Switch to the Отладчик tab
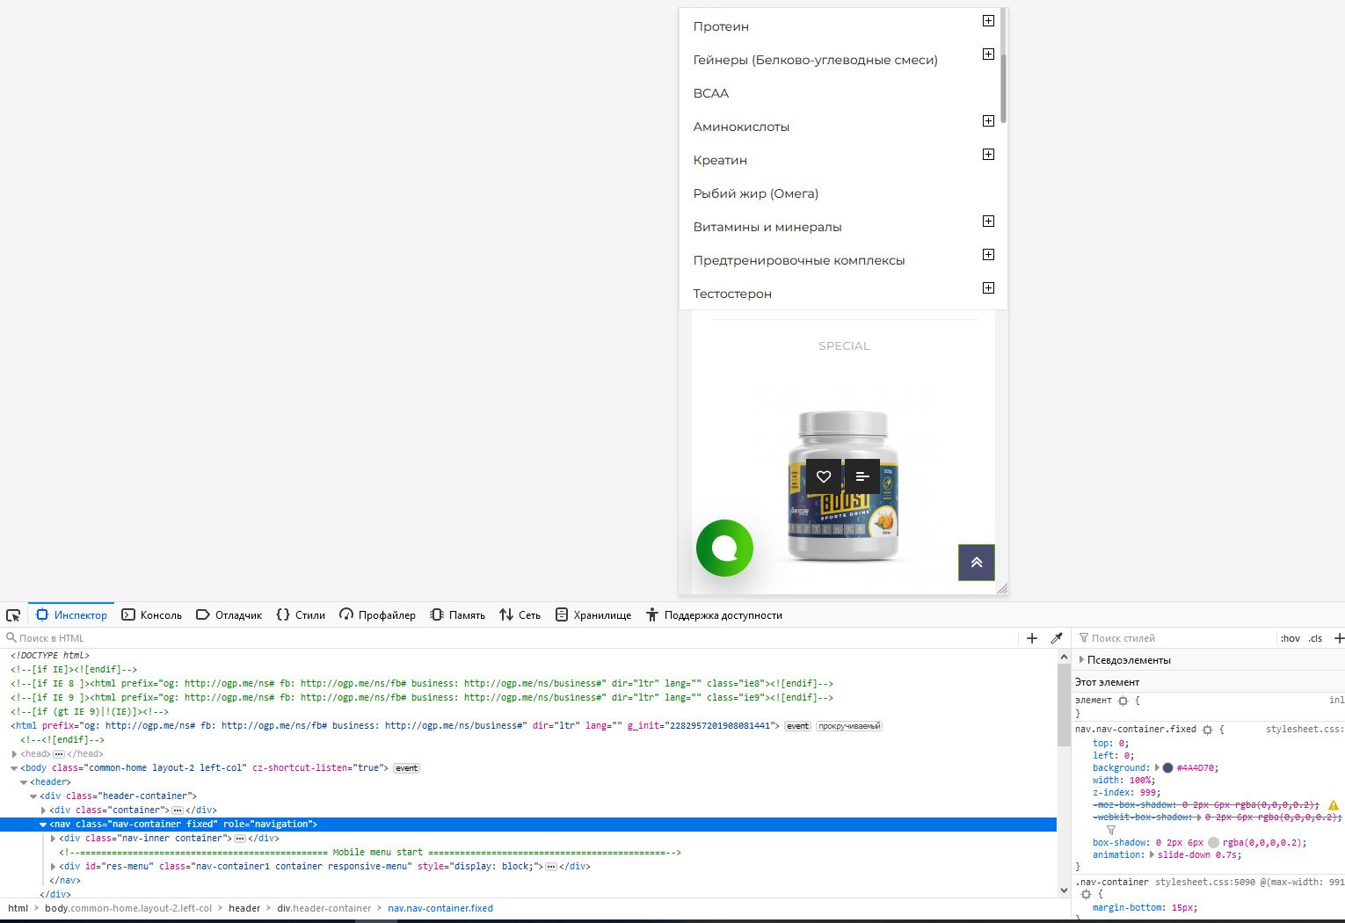This screenshot has height=923, width=1345. 229,615
